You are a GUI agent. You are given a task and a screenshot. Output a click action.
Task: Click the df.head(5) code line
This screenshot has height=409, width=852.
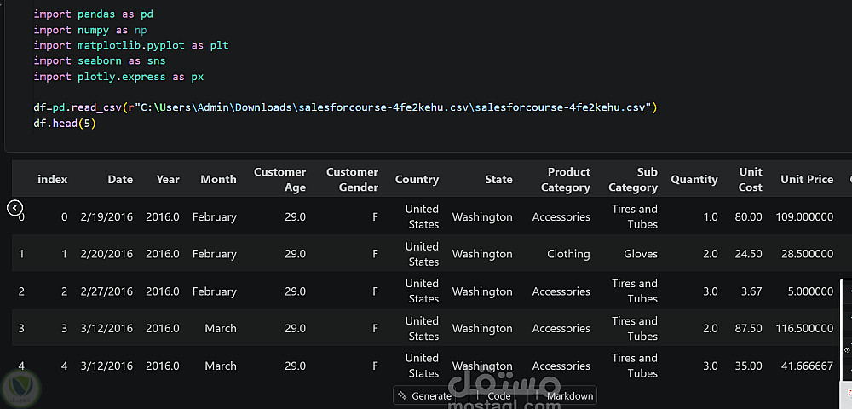(65, 123)
